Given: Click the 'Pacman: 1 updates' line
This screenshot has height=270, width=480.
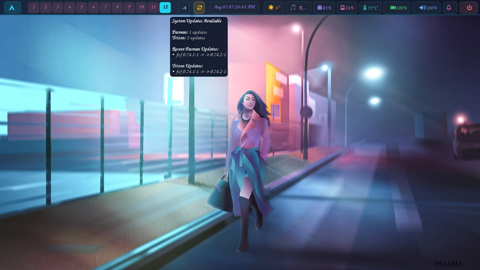Looking at the screenshot, I should click(x=190, y=32).
